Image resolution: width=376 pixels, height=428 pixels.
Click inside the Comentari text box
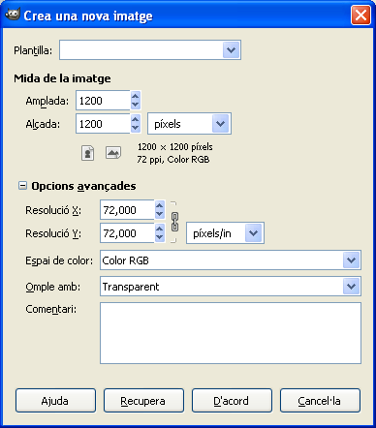231,333
